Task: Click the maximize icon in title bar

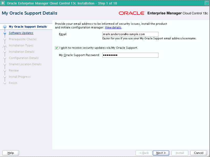Action: pos(207,3)
